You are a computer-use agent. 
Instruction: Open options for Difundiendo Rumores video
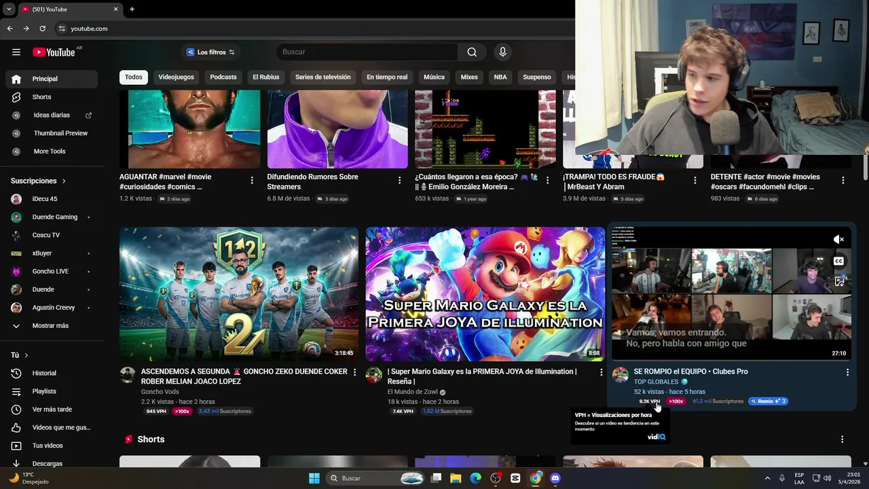[x=399, y=180]
